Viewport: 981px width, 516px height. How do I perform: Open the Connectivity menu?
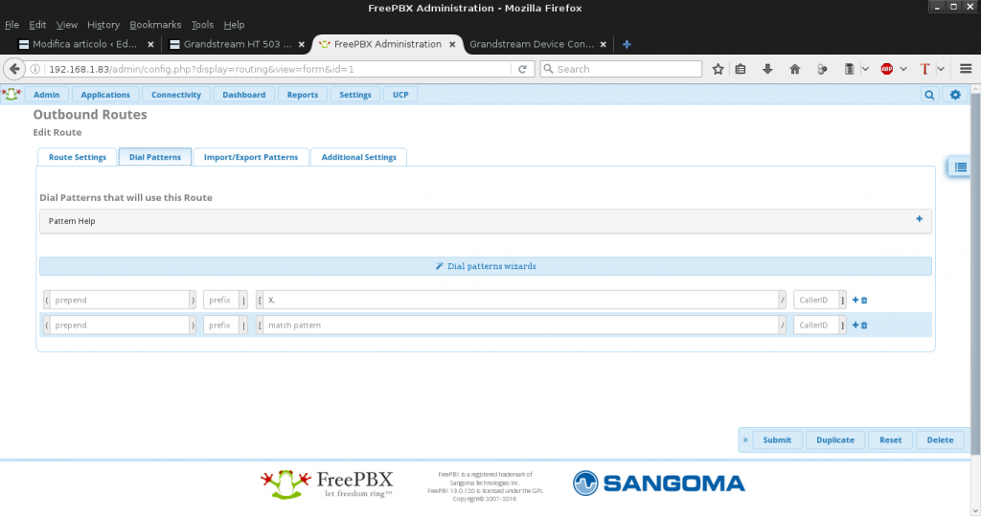tap(176, 95)
